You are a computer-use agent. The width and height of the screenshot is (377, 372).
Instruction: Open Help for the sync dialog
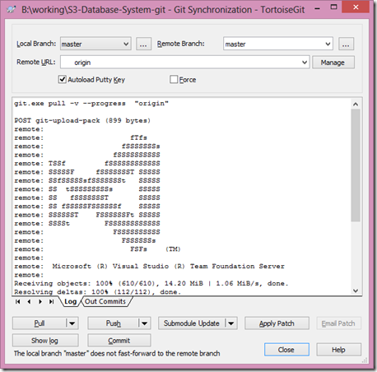[x=338, y=350]
